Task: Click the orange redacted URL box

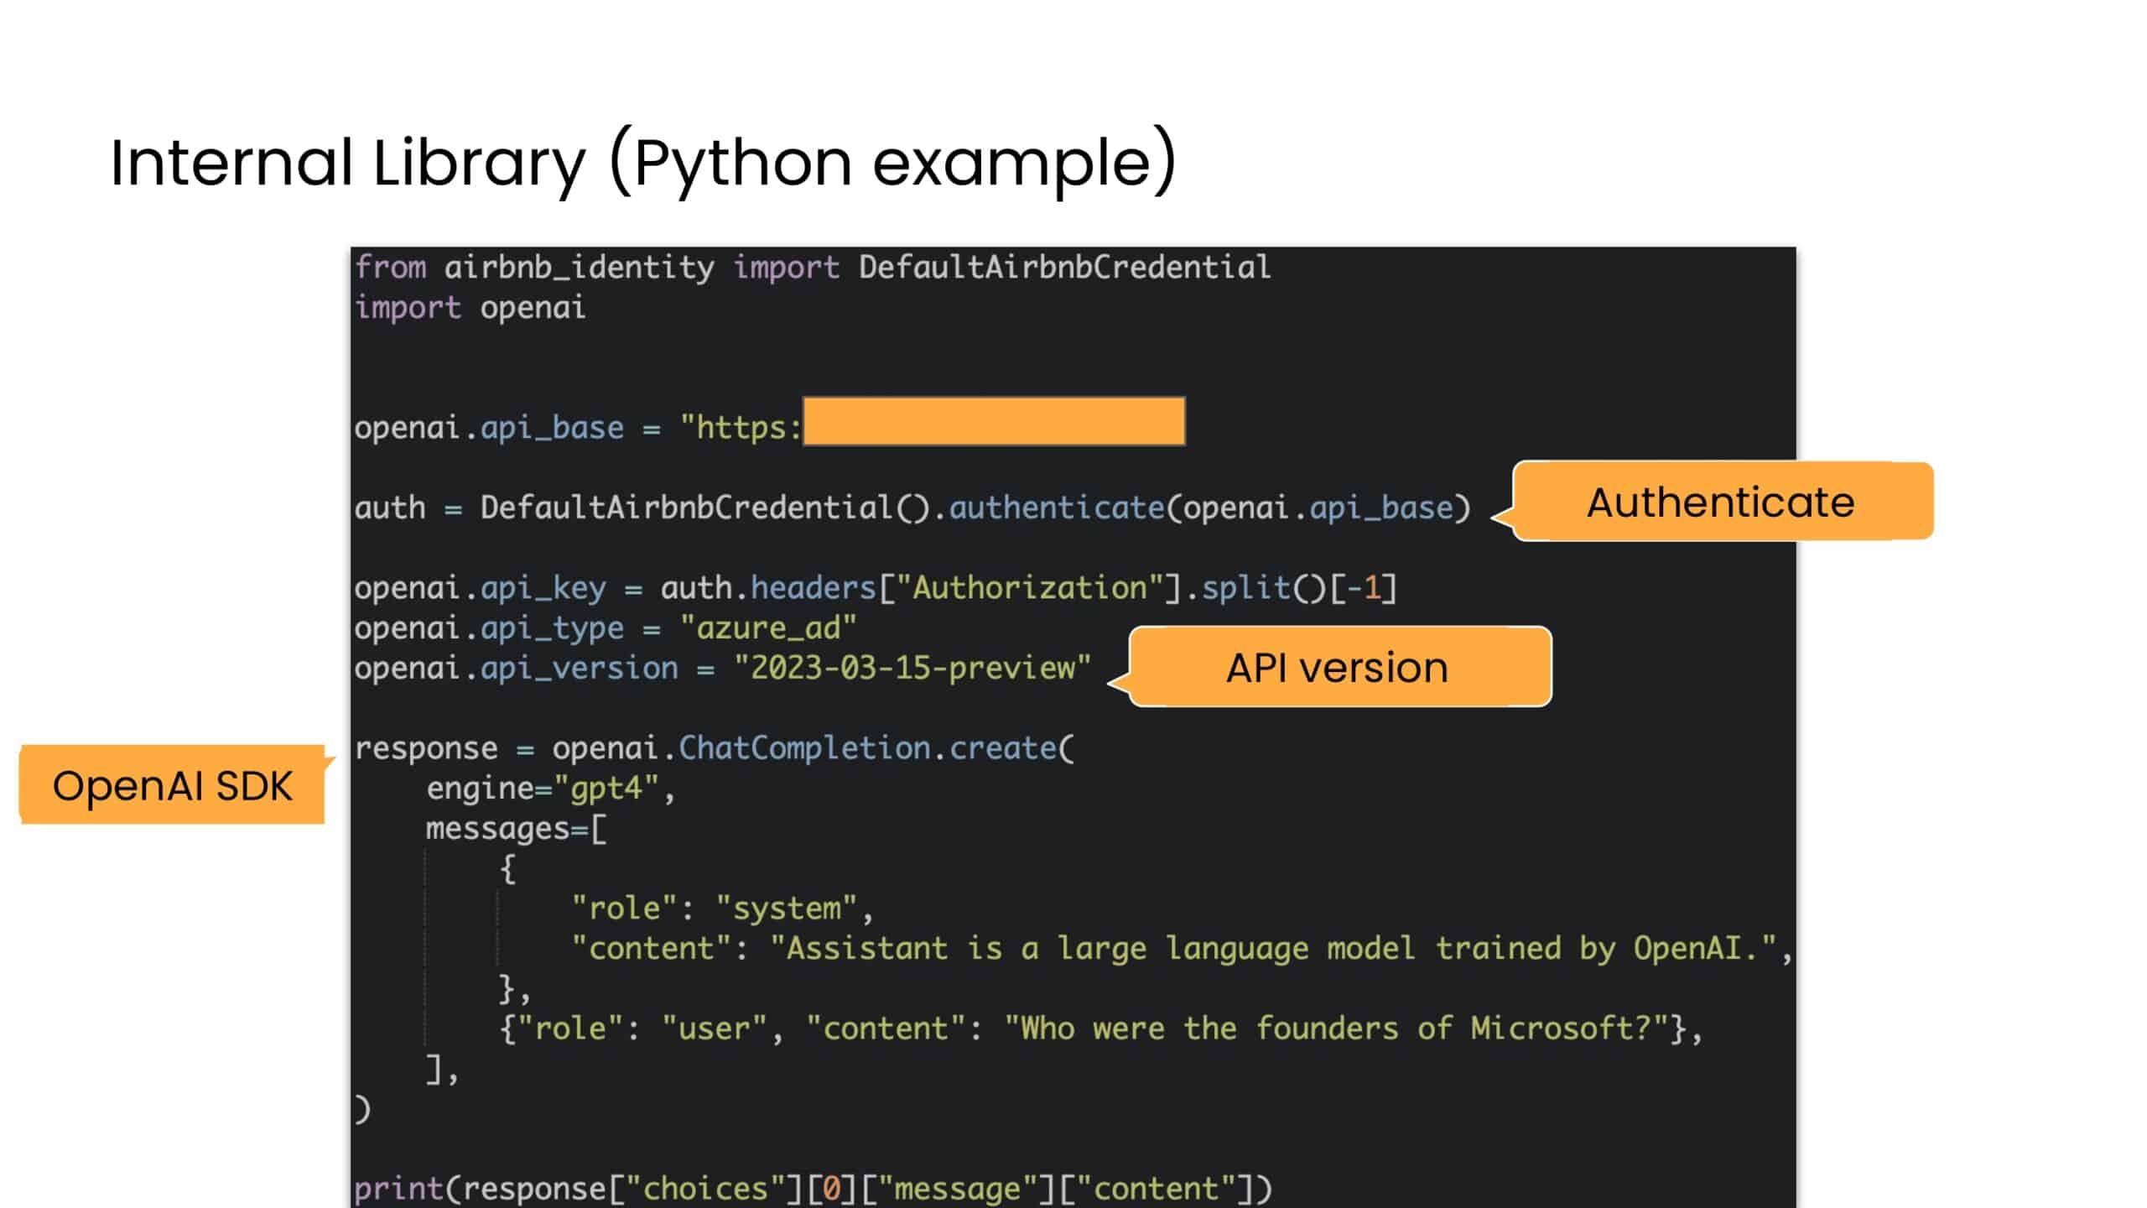Action: click(994, 421)
